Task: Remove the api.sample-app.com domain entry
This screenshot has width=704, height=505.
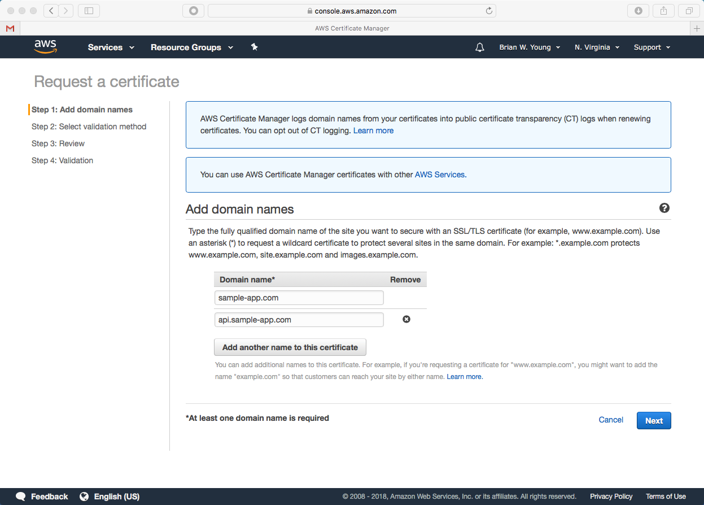Action: pos(406,319)
